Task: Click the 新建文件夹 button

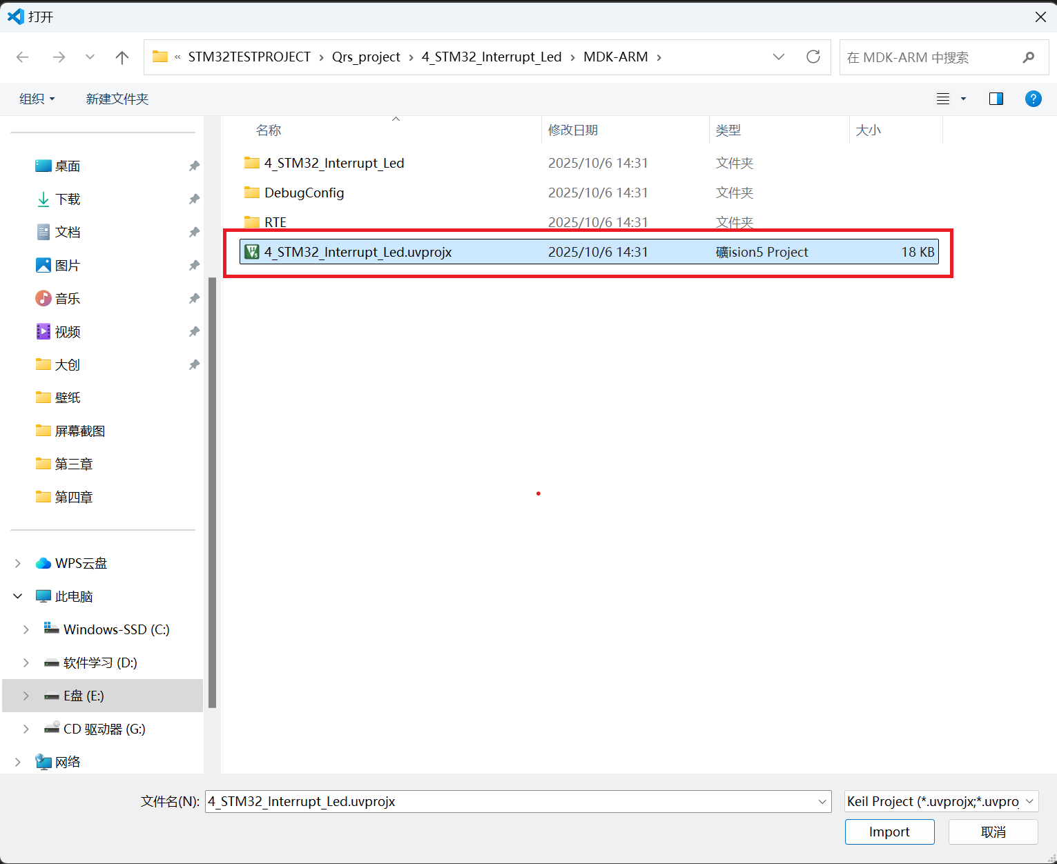Action: coord(117,99)
